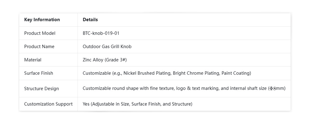Click the "Details" column header
Image resolution: width=311 pixels, height=124 pixels.
(x=90, y=20)
